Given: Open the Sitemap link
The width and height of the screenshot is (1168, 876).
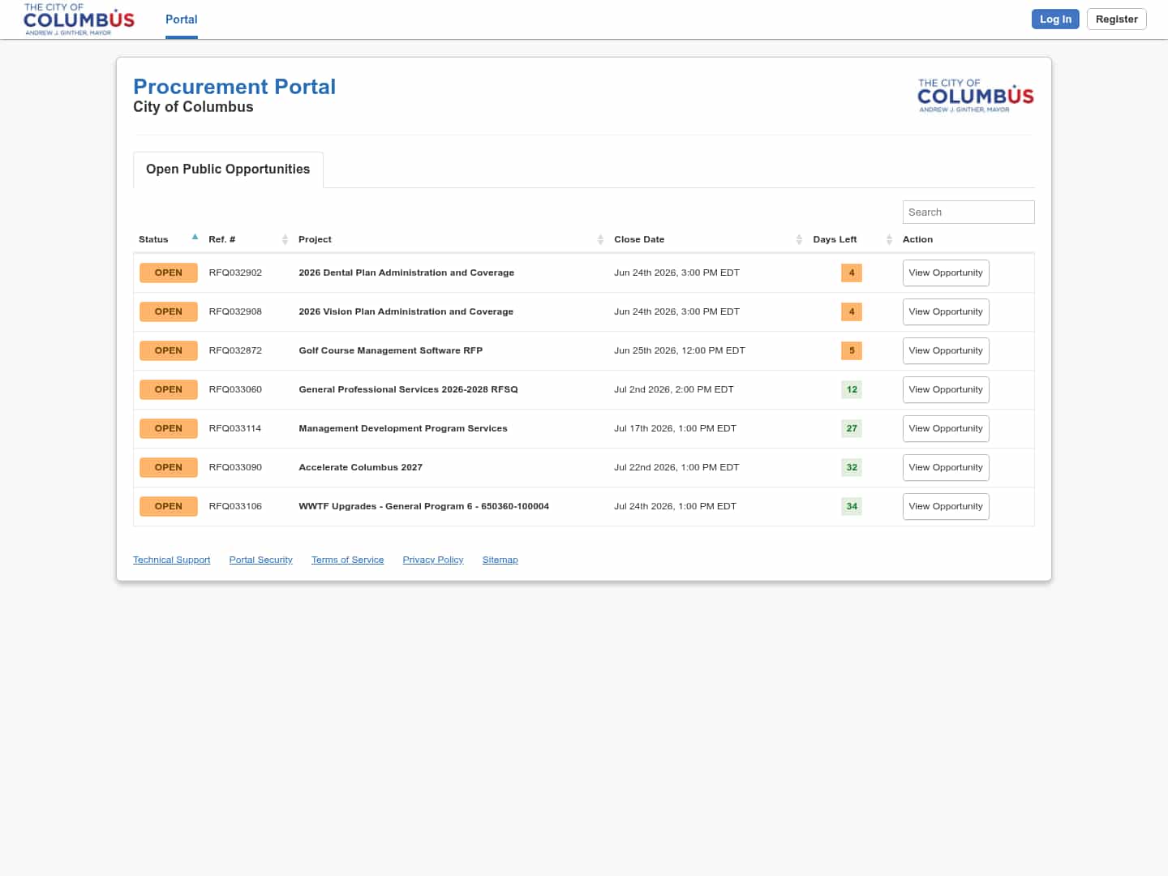Looking at the screenshot, I should (x=500, y=560).
